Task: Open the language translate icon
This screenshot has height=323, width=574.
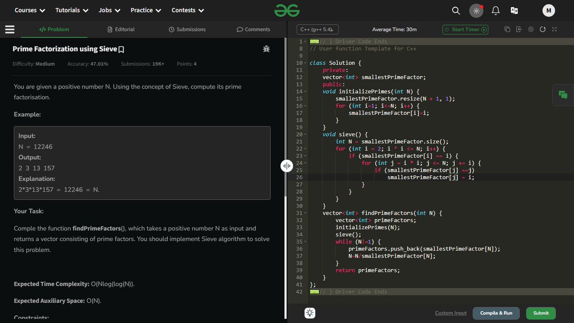Action: tap(515, 11)
